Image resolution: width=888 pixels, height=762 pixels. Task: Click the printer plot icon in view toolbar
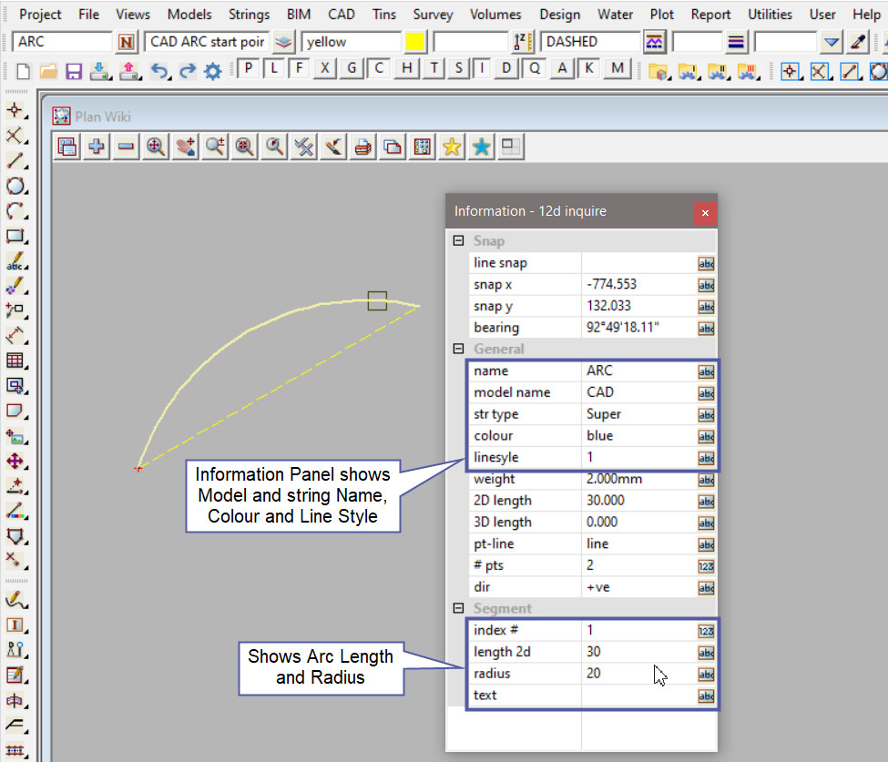tap(362, 147)
